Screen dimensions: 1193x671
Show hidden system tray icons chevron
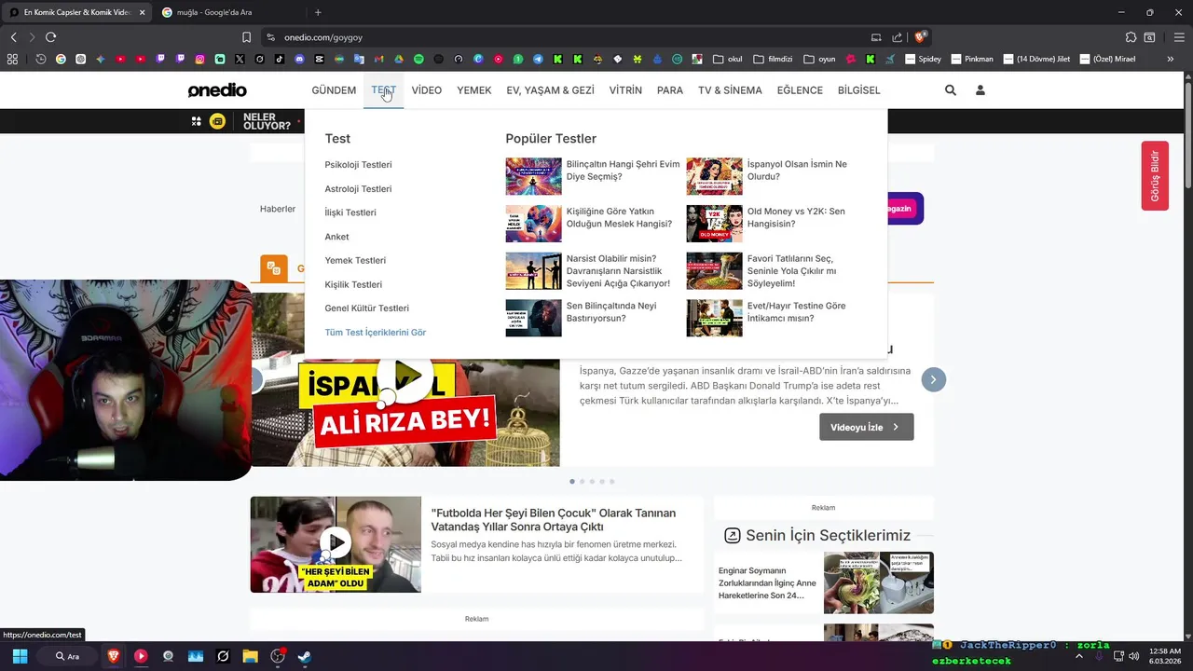(1079, 656)
